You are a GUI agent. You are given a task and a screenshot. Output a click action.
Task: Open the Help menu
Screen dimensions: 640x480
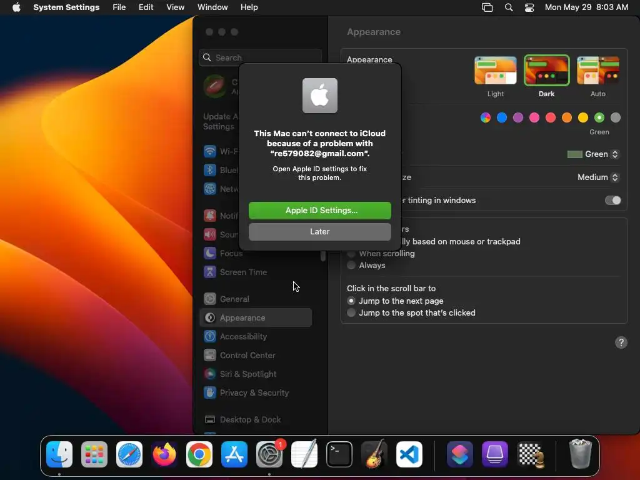[249, 7]
